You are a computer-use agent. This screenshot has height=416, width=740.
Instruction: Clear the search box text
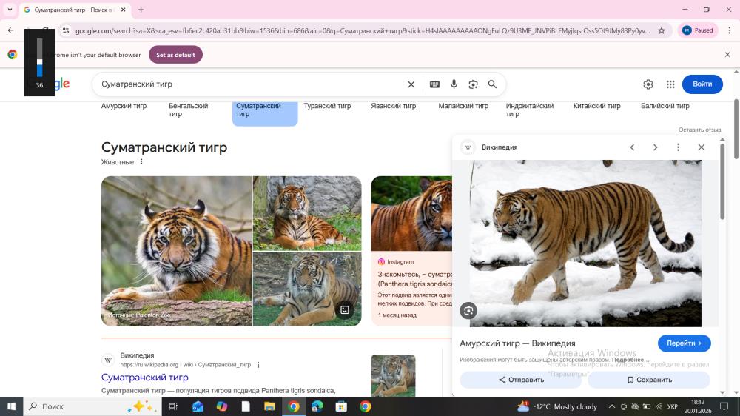pyautogui.click(x=411, y=84)
